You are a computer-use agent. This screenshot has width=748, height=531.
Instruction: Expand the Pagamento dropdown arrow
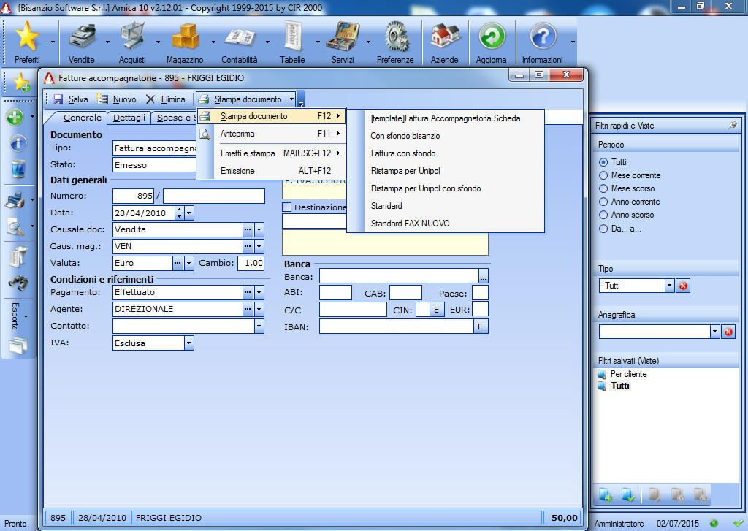pos(259,292)
